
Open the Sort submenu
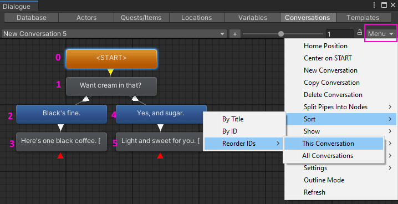pyautogui.click(x=340, y=119)
